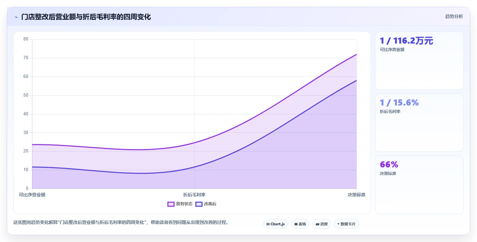Click the 表格 tag button
Screen dimensions: 477x242
pos(300,224)
